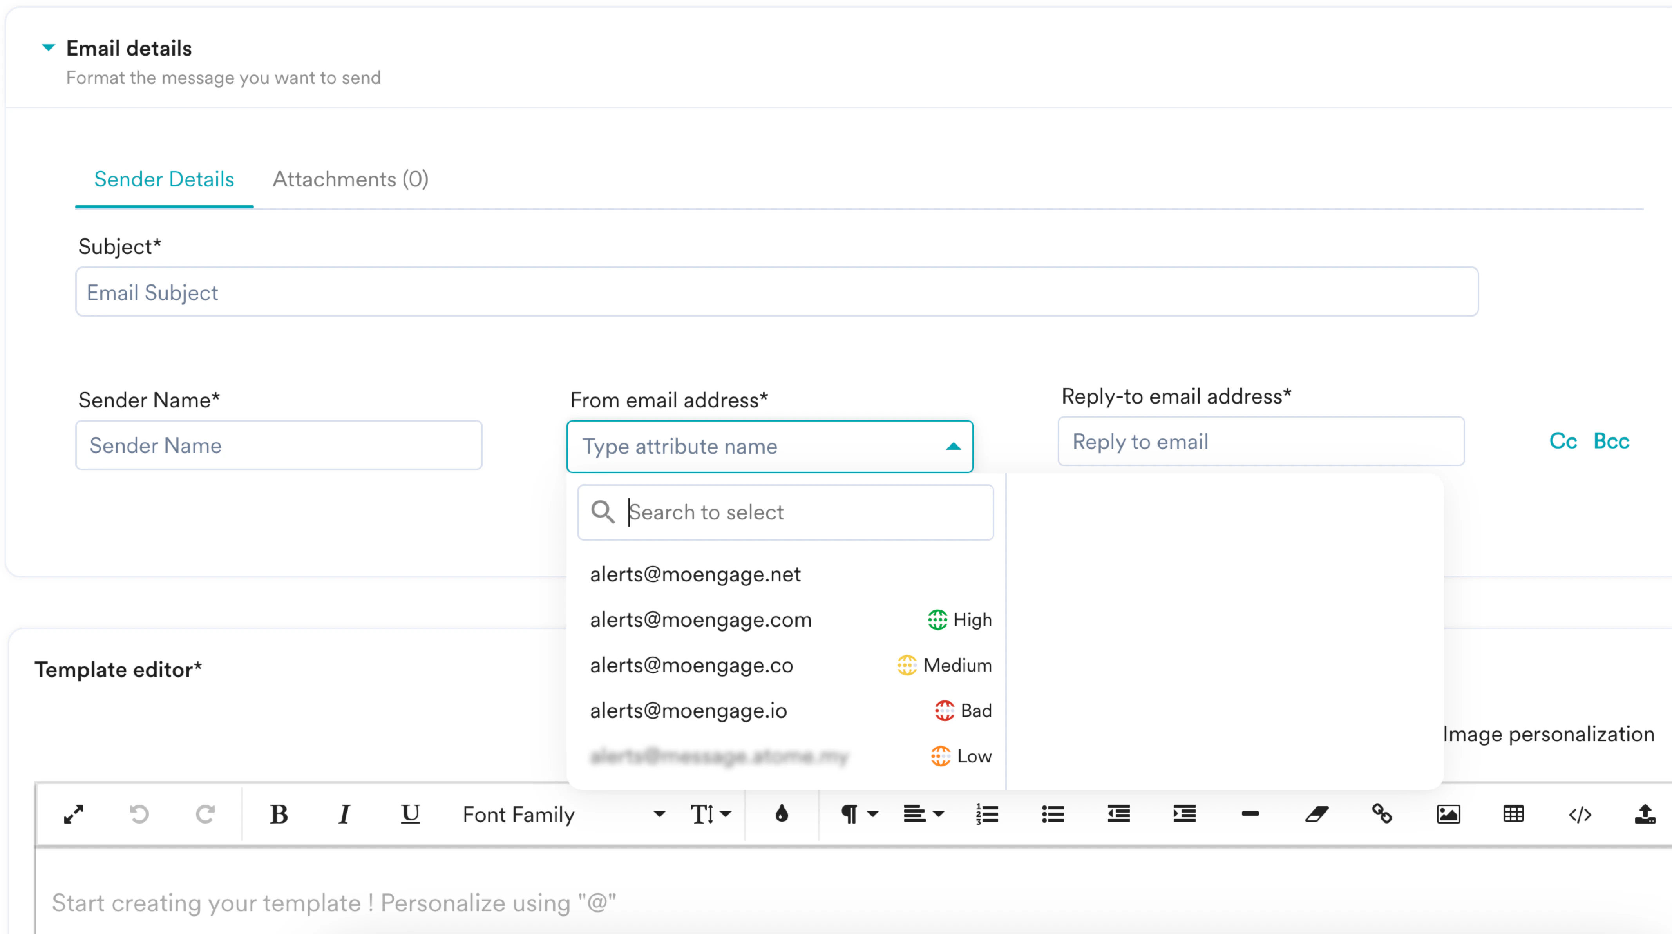The width and height of the screenshot is (1672, 934).
Task: Open the text color droplet tool
Action: [x=782, y=814]
